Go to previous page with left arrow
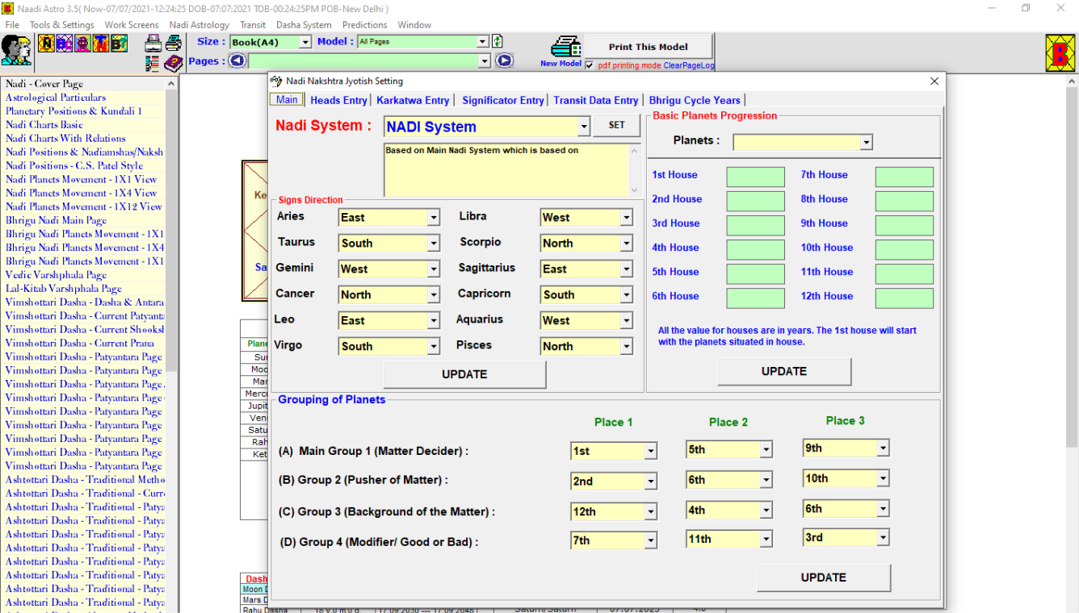Screen dimensions: 1079x613 click(x=237, y=60)
